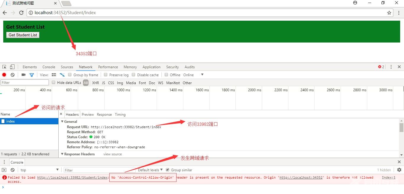Screen dimensions: 404x194
Task: Collapse the General headers section
Action: coord(62,121)
